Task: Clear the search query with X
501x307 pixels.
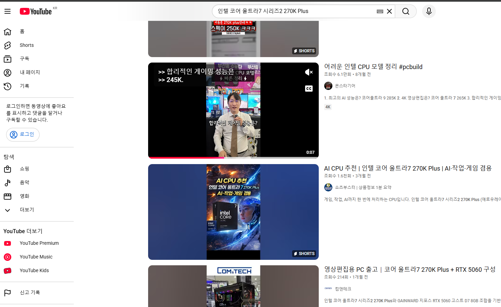Action: point(389,11)
